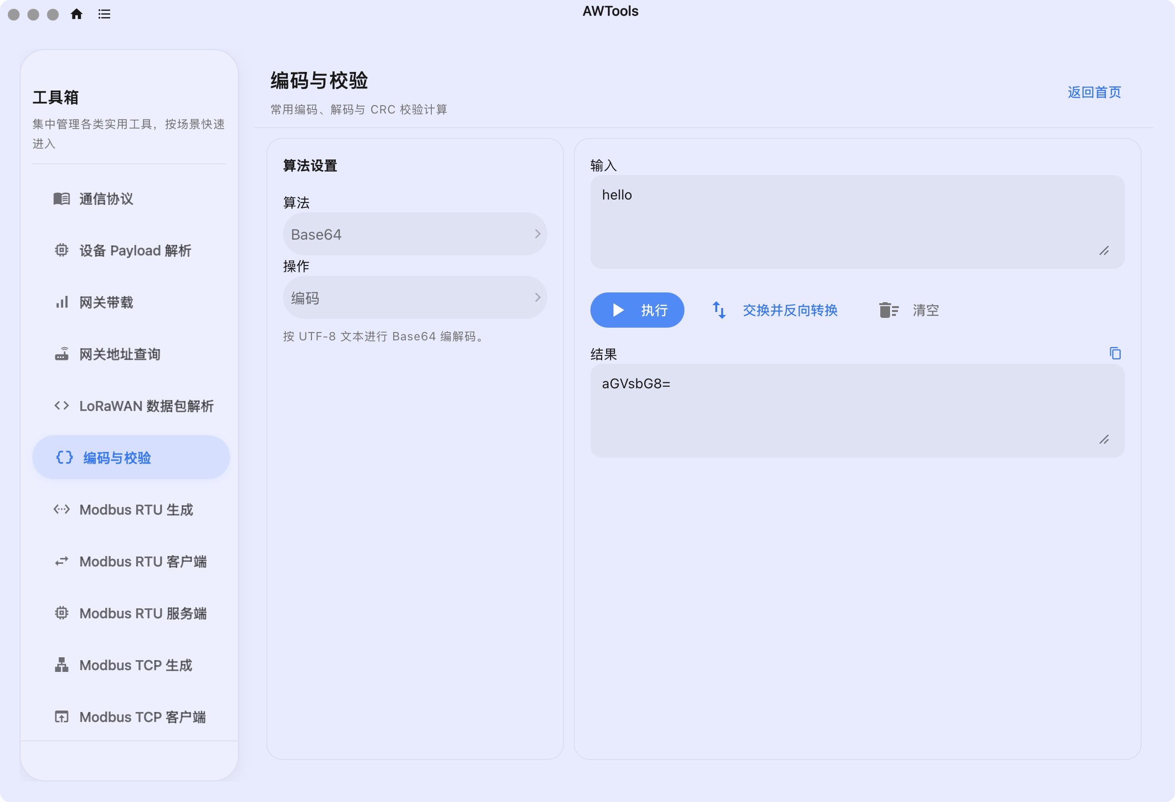Select LoRaWAN 数据包解析 entry

pos(130,405)
